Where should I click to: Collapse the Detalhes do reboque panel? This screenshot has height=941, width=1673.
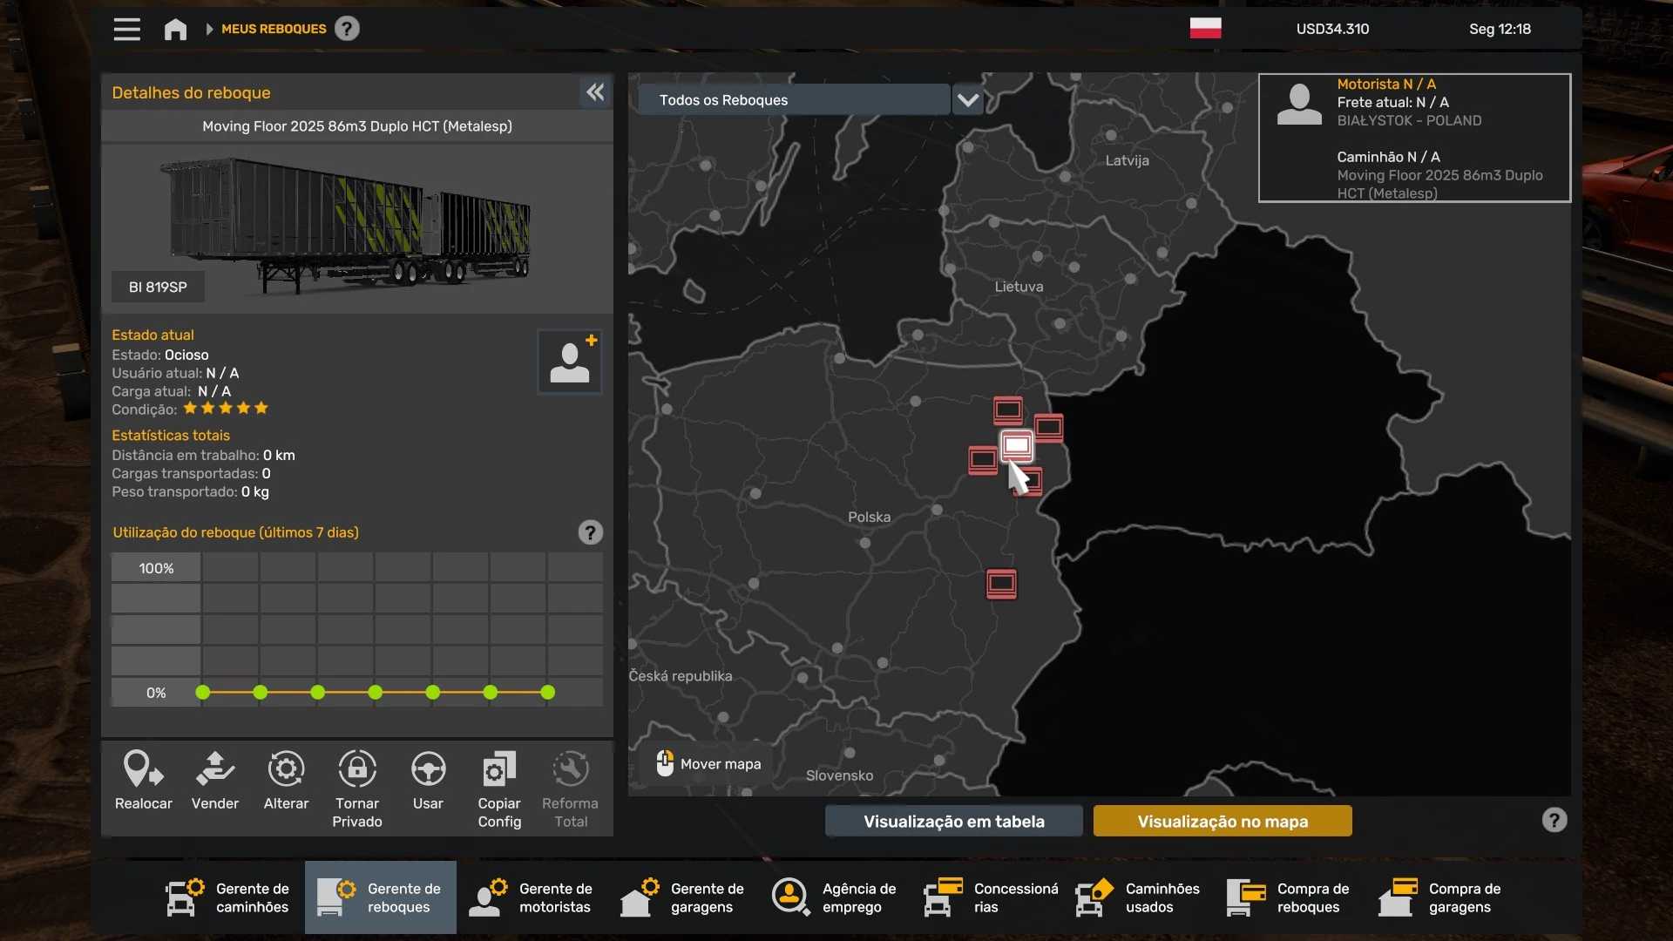(595, 92)
